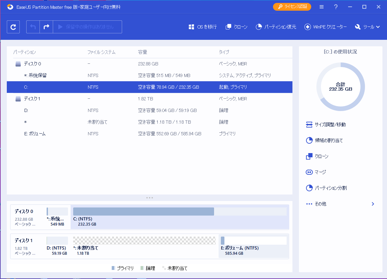Choose サイズ調整/移動 in the side panel
Viewport: 387px width, 279px height.
pos(326,125)
